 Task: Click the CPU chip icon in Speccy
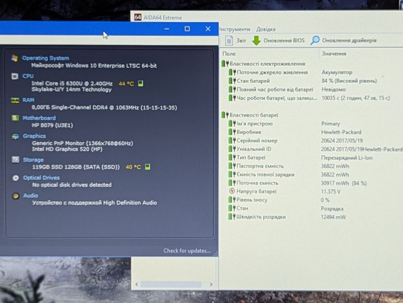coord(15,77)
